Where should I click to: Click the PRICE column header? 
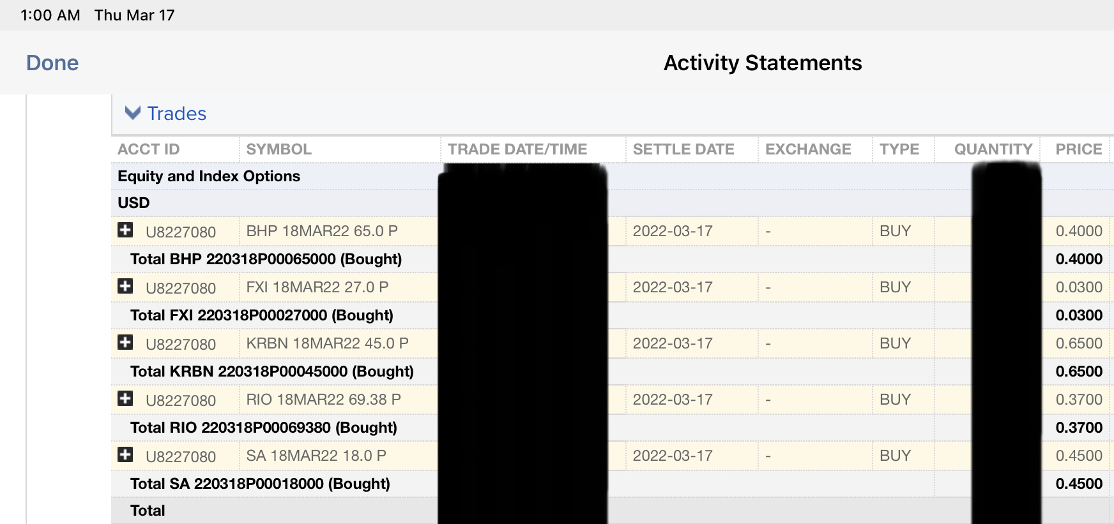1079,149
